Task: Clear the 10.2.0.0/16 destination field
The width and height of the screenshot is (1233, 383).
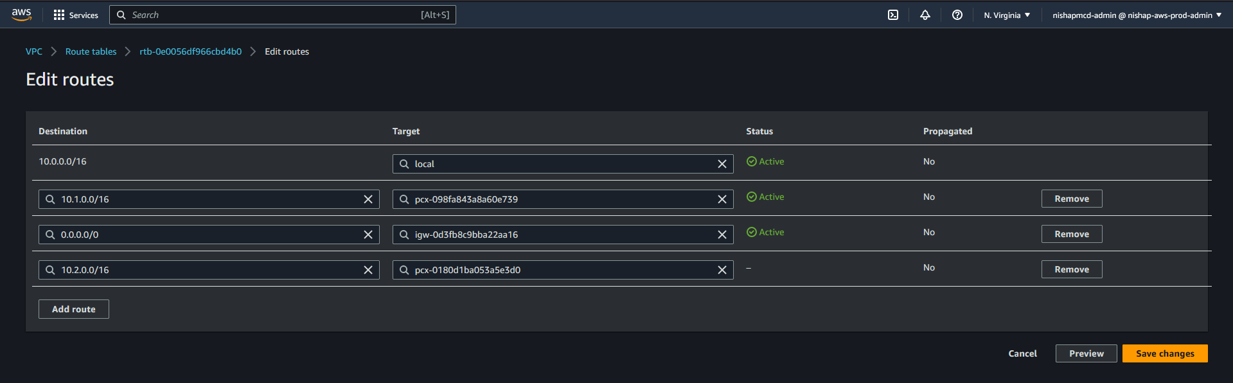Action: (368, 270)
